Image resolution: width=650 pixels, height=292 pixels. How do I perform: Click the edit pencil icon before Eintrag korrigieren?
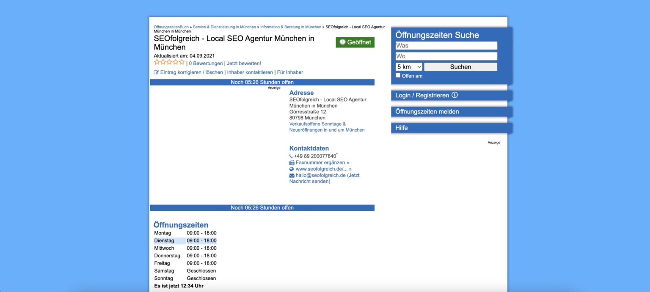click(156, 72)
